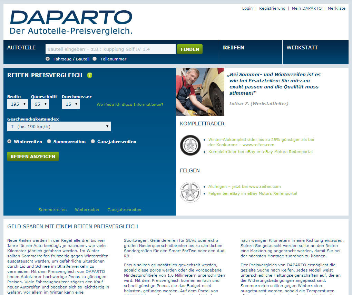Click the bottom Ganzjahresreifen footer link

pyautogui.click(x=124, y=210)
